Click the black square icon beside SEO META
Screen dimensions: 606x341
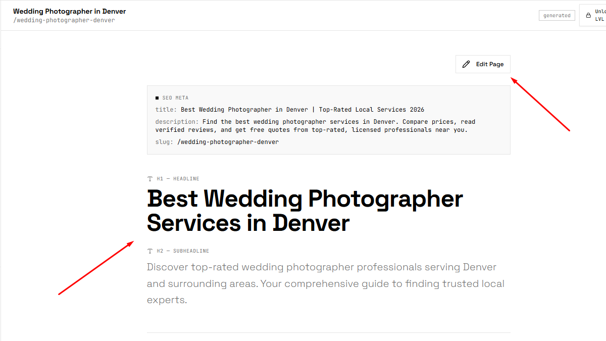(157, 98)
